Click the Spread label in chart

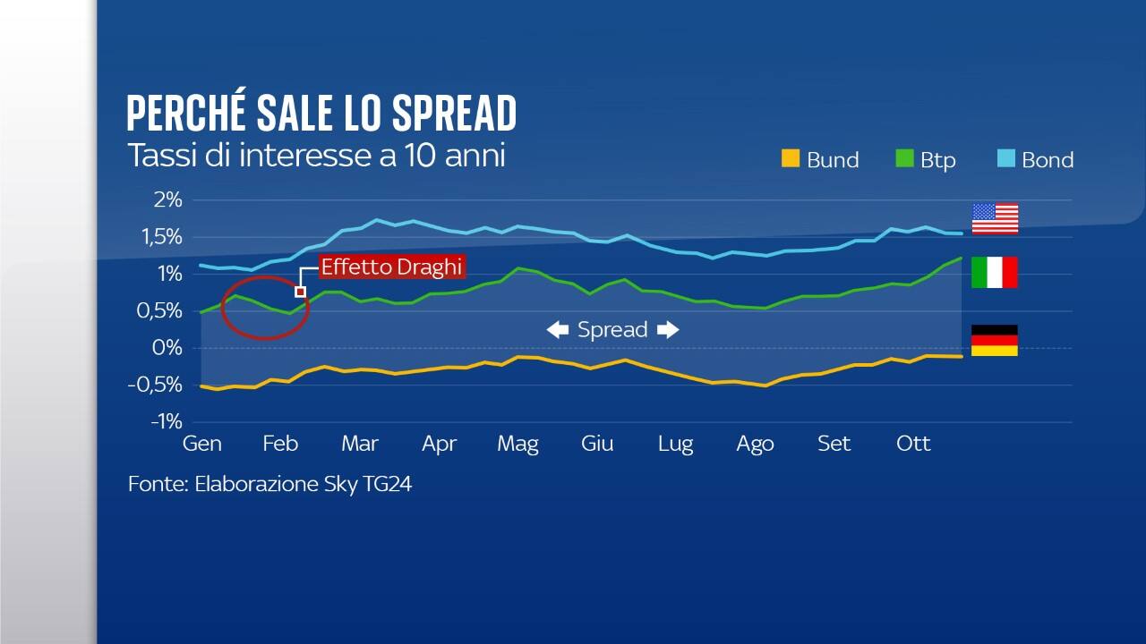click(612, 330)
